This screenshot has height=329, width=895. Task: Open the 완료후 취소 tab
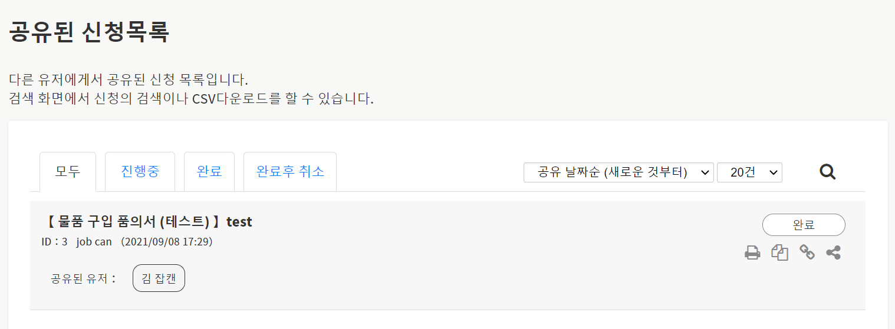tap(290, 172)
